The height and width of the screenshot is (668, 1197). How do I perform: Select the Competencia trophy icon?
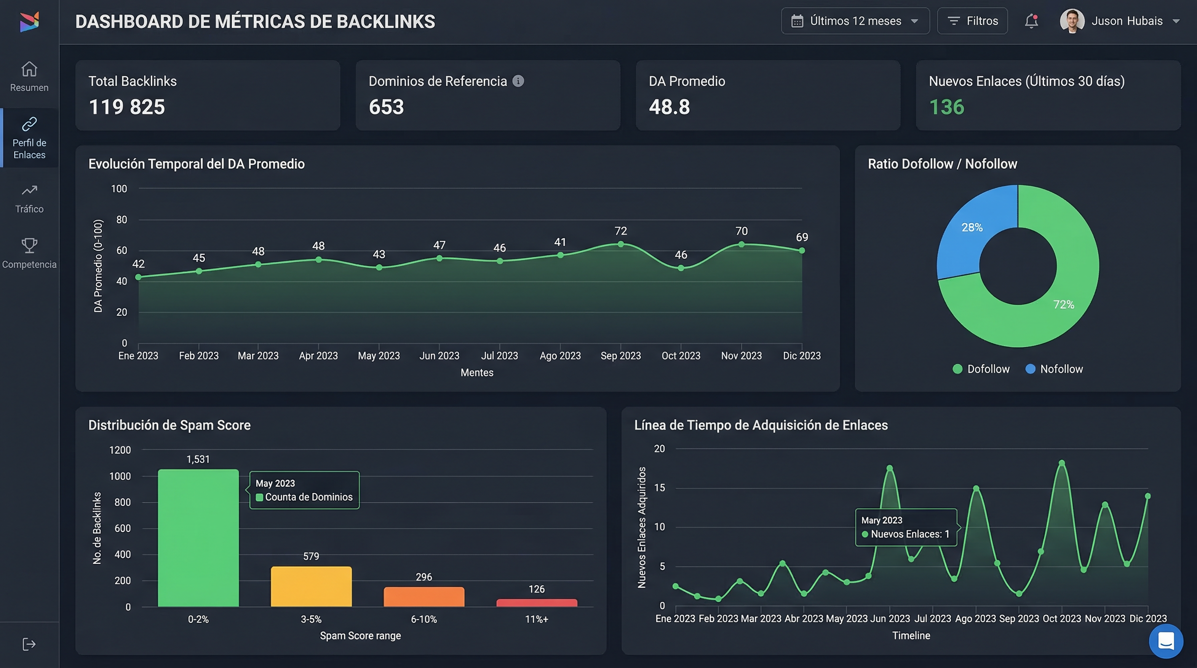tap(29, 254)
